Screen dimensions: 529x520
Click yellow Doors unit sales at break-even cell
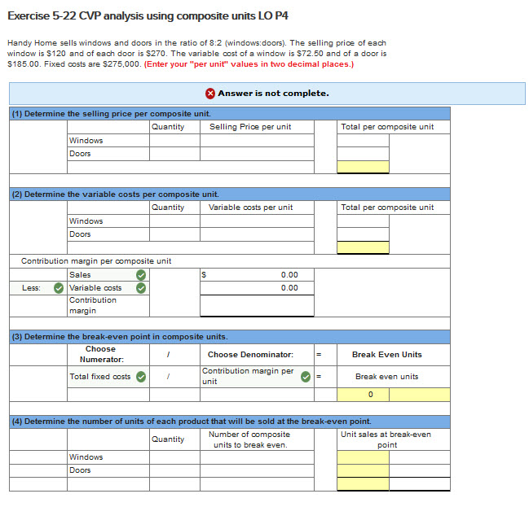[363, 470]
